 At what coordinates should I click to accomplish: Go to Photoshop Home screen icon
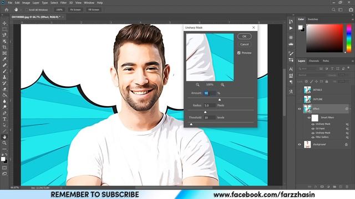pyautogui.click(x=7, y=10)
